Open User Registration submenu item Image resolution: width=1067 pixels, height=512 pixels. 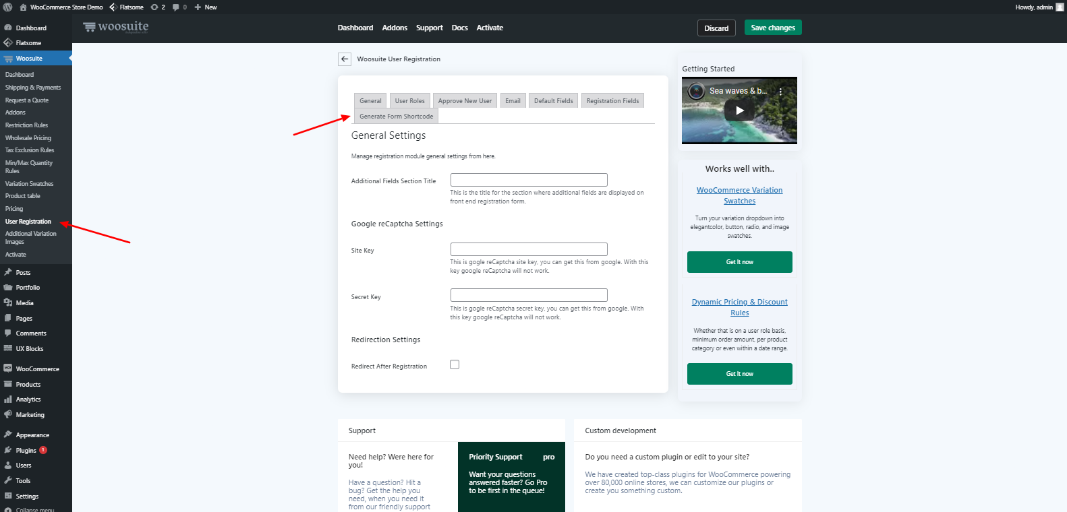pos(28,222)
